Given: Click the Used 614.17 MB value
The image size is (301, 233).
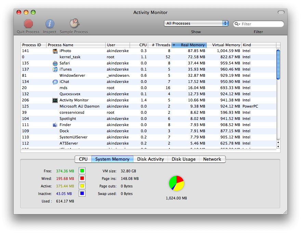Looking at the screenshot, I should coord(65,201).
